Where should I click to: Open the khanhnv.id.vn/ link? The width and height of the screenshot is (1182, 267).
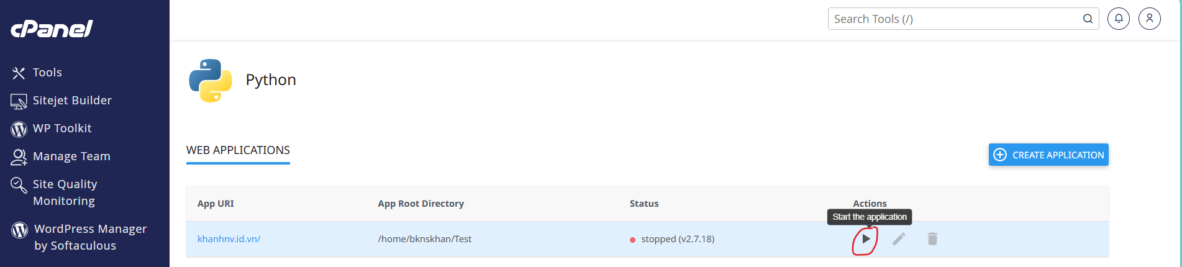coord(229,239)
